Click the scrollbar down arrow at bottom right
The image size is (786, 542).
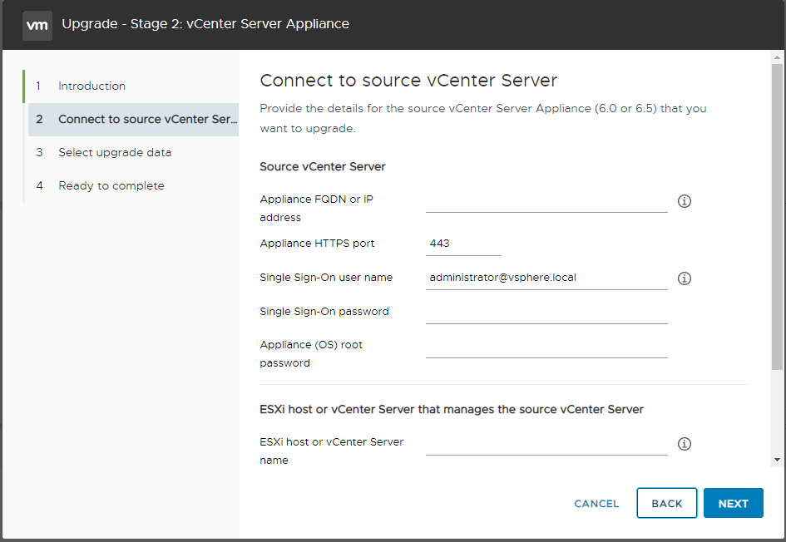pos(779,458)
